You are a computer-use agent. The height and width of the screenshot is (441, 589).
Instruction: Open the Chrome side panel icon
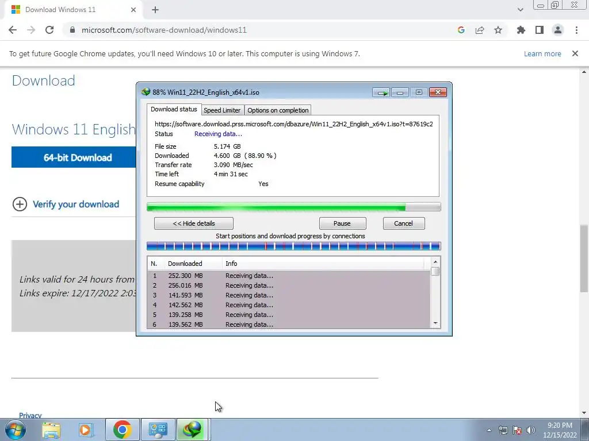(x=540, y=30)
